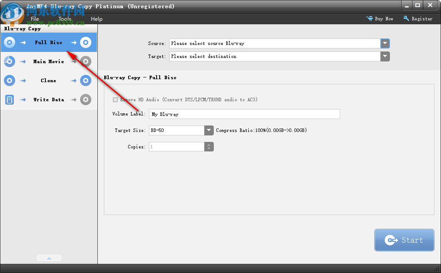Enable Remove HD Audio conversion
The width and height of the screenshot is (441, 273).
[x=116, y=99]
